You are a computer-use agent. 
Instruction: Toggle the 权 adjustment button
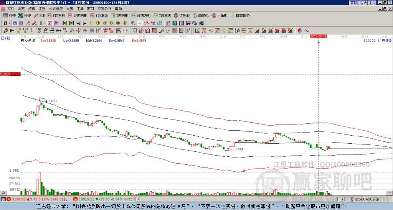pos(50,23)
